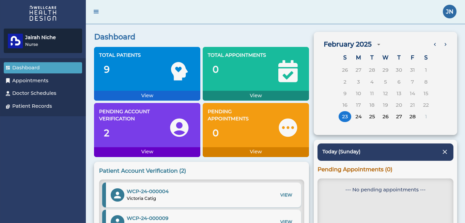Open the JN user avatar menu
Screen dimensions: 465x223
pyautogui.click(x=449, y=12)
